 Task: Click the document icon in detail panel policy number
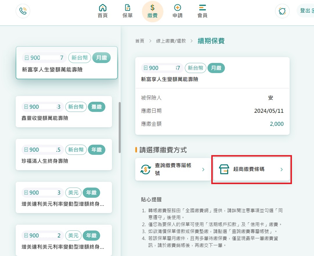[146, 68]
